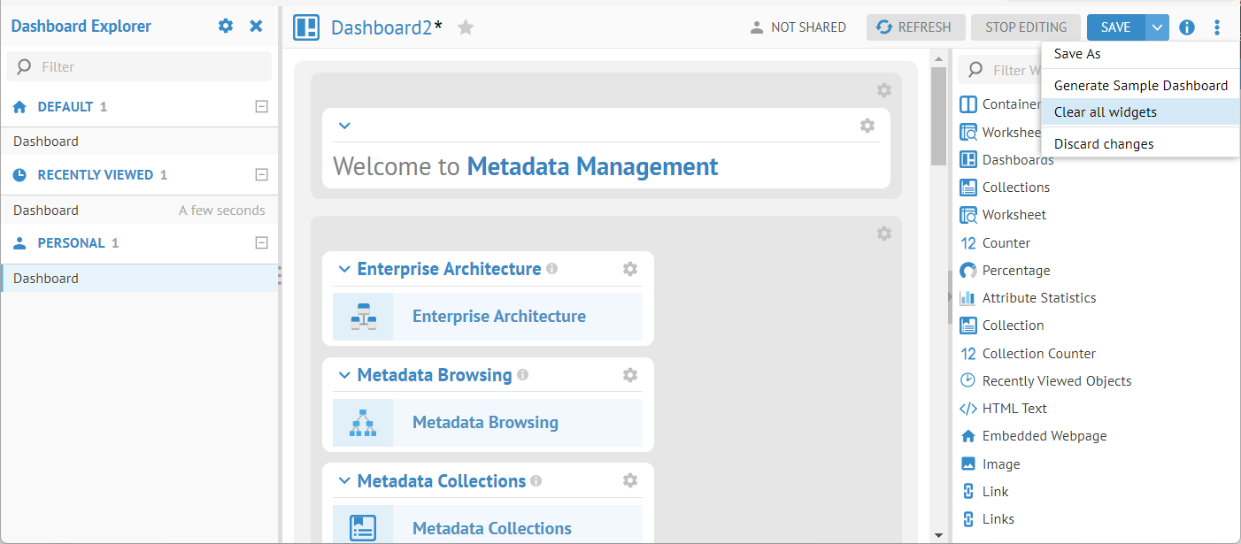The width and height of the screenshot is (1241, 544).
Task: Choose Clear all widgets from menu
Action: pyautogui.click(x=1105, y=112)
